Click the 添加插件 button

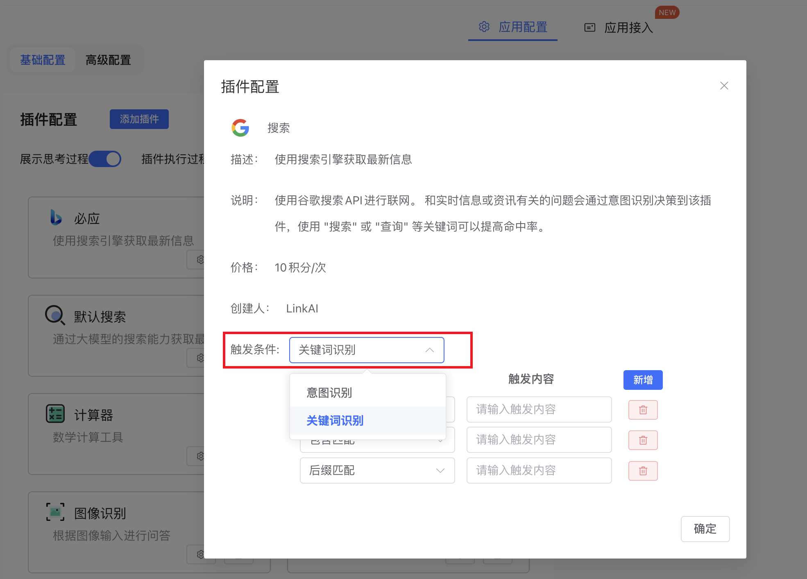(x=139, y=119)
